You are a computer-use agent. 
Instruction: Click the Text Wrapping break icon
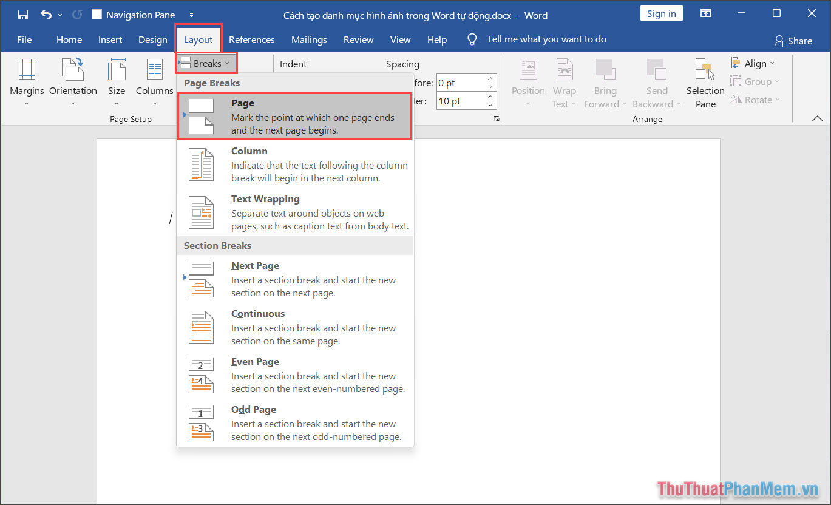point(202,212)
